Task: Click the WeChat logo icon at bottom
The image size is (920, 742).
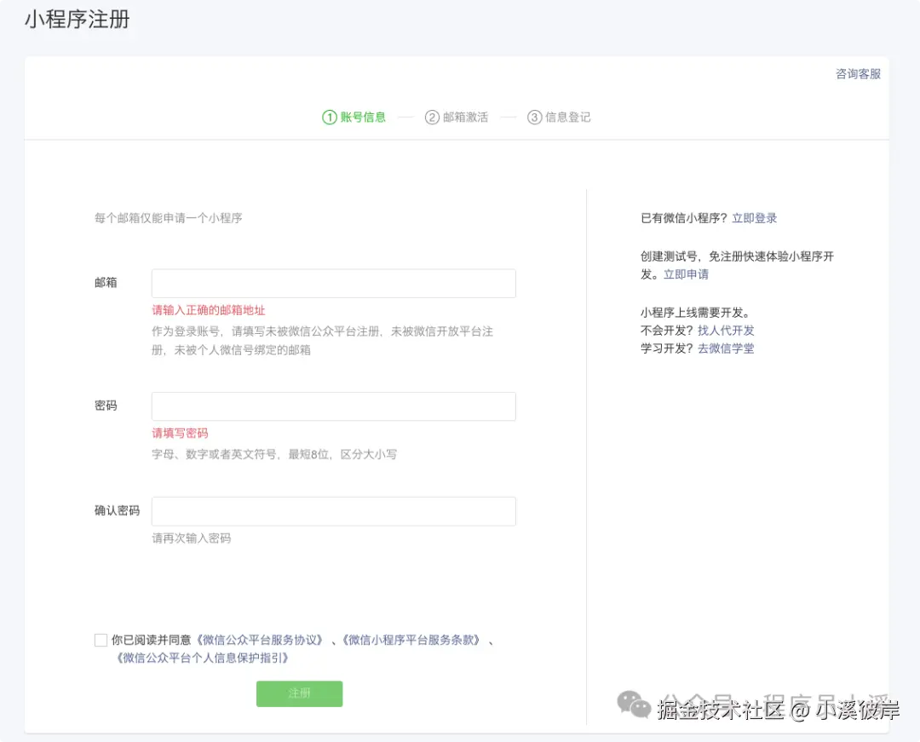Action: (634, 705)
